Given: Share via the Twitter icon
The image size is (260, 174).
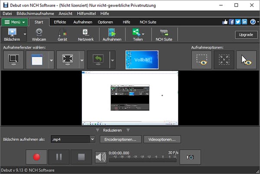Looking at the screenshot, I should click(x=238, y=22).
